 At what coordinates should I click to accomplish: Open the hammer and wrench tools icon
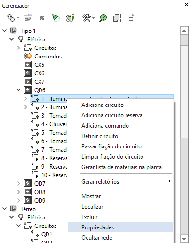(86, 18)
